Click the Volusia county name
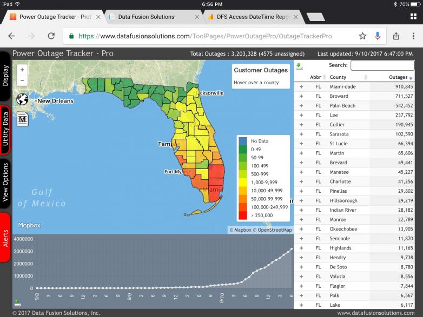 [x=337, y=276]
